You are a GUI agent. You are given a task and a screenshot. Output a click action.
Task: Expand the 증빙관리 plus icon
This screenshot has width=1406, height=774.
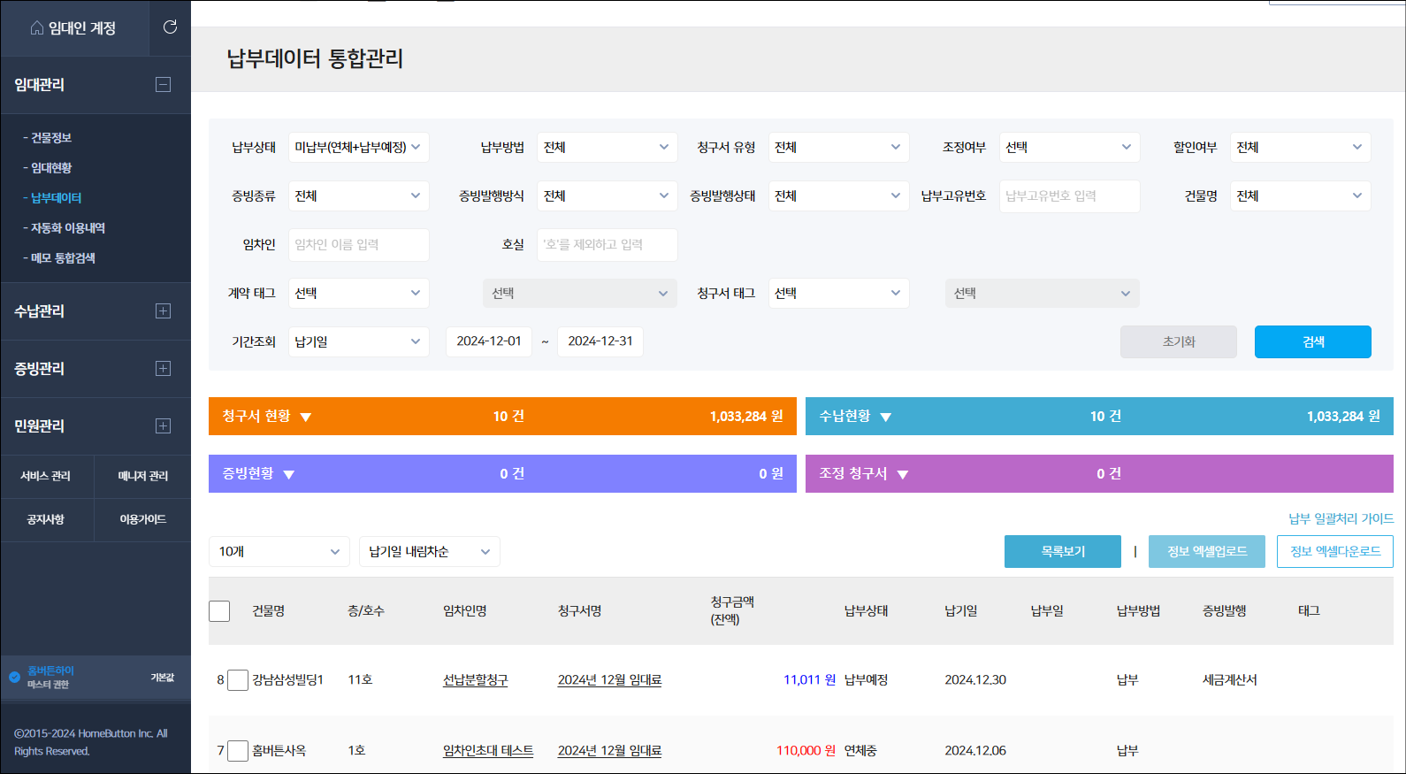tap(163, 369)
